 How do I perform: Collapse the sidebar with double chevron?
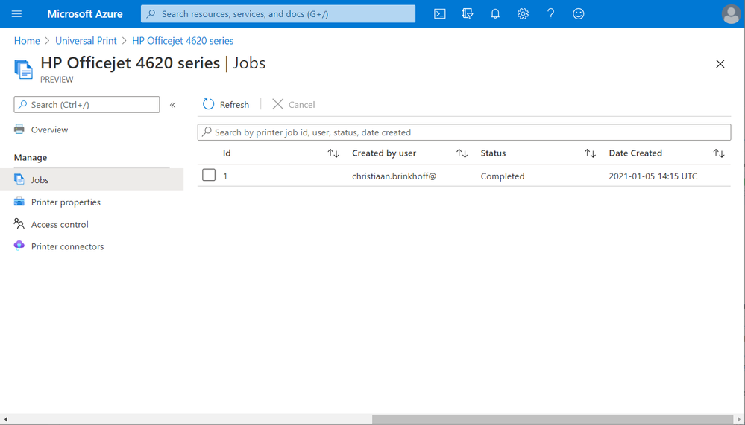172,105
